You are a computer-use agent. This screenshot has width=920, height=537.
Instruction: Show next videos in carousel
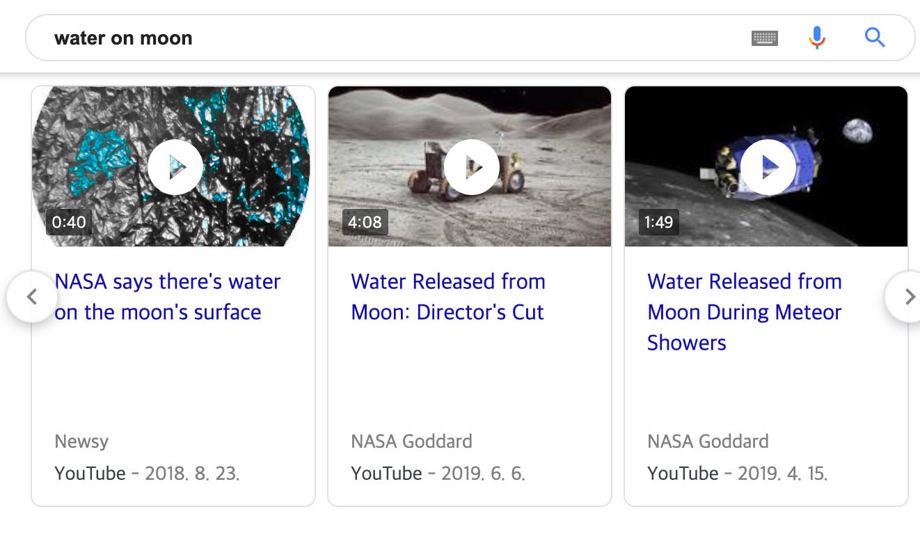(x=905, y=297)
